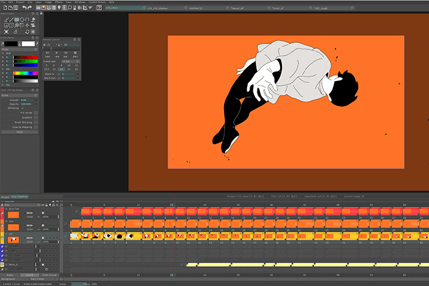This screenshot has width=429, height=286.
Task: Open the New layer dropdown in timeline
Action: [x=22, y=205]
